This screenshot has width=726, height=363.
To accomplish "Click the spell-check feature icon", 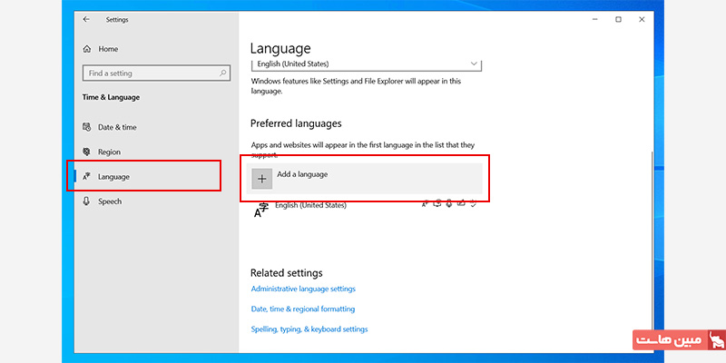I will pyautogui.click(x=473, y=203).
